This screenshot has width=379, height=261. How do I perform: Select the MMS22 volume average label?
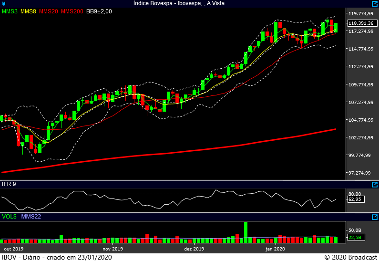31,217
